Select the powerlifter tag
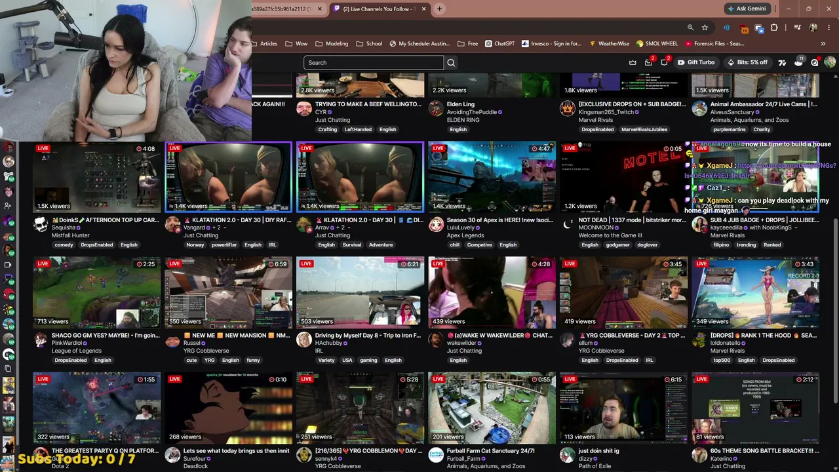This screenshot has width=839, height=472. click(x=224, y=245)
